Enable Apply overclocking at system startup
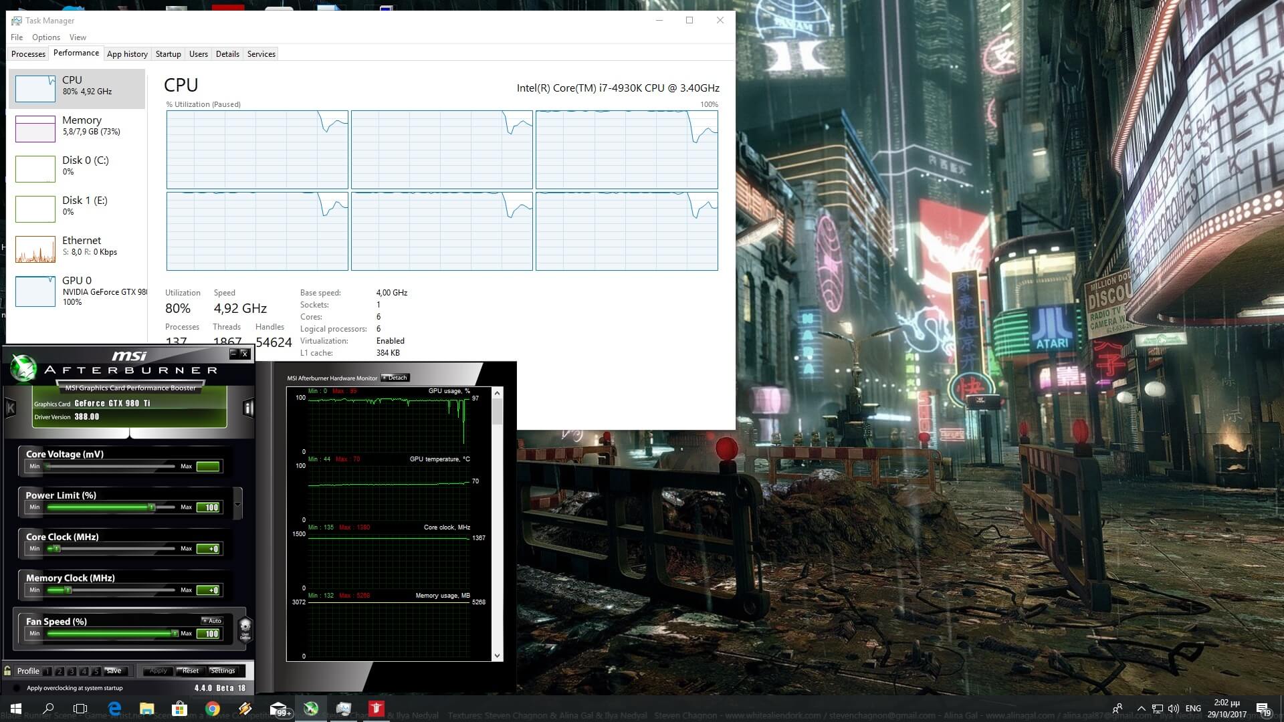This screenshot has width=1284, height=722. pos(17,688)
